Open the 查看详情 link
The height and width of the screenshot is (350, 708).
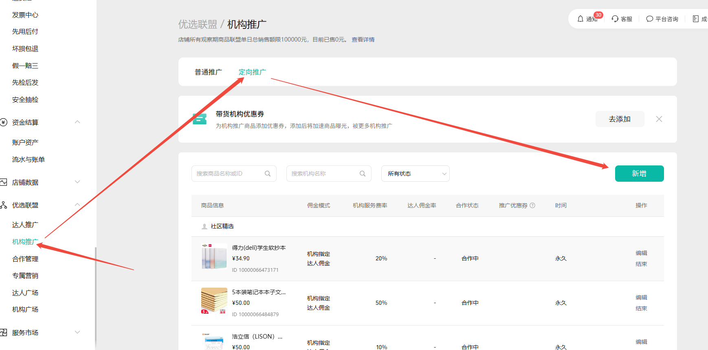click(363, 40)
